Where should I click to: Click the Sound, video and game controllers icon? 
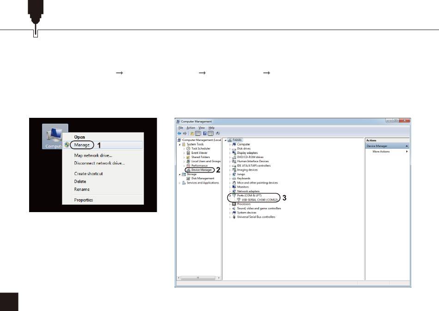pos(234,208)
